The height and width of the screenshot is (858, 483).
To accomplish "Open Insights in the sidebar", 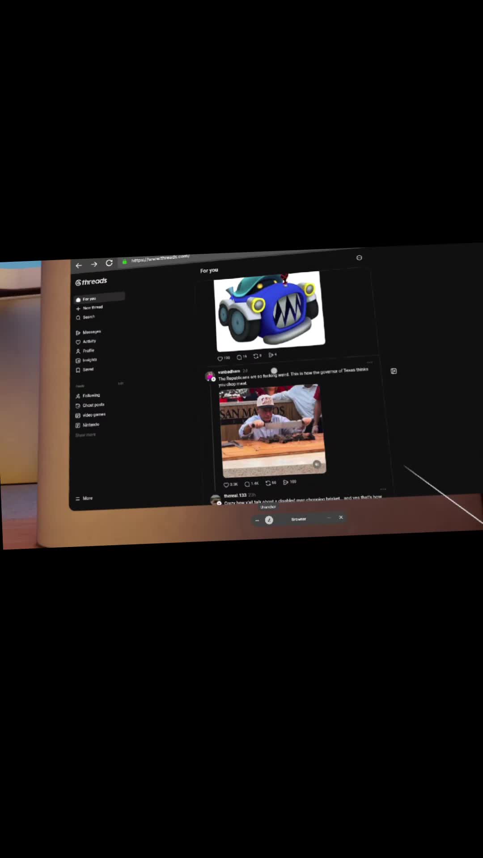I will [x=86, y=360].
